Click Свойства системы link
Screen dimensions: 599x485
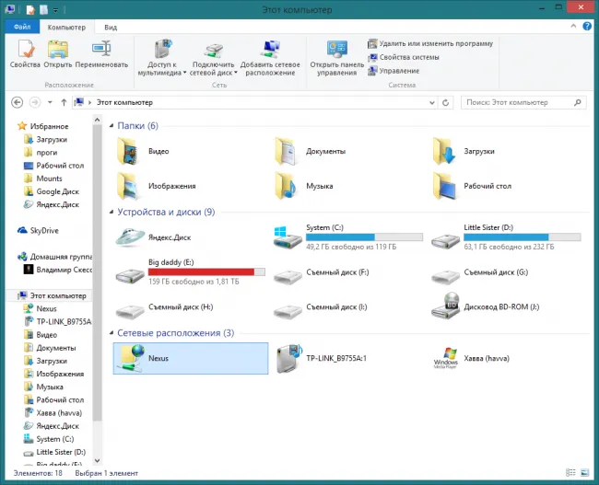click(404, 57)
